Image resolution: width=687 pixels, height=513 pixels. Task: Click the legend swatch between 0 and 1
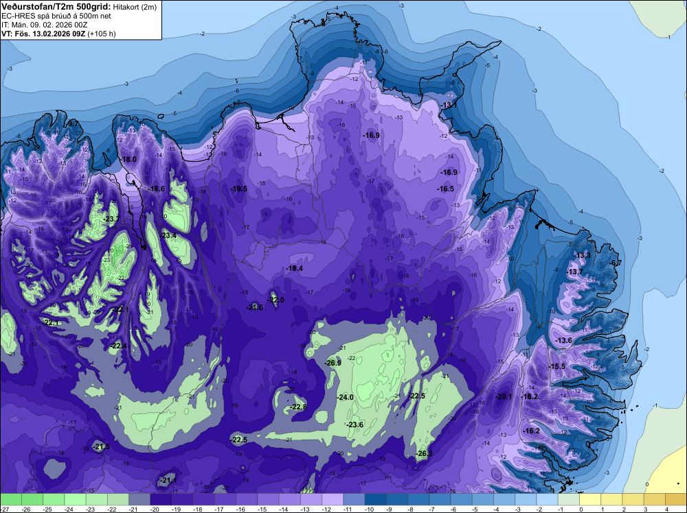[x=590, y=499]
